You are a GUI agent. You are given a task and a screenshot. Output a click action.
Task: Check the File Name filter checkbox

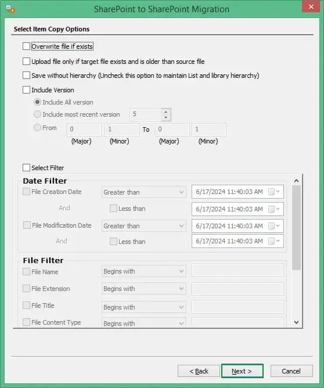(x=26, y=271)
